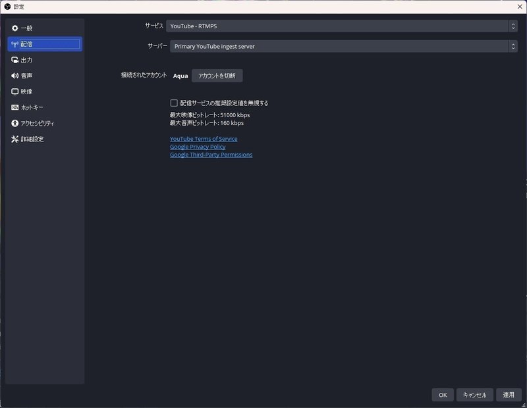Click the accessibility icon beside アクセシビリティ
Screen dimensions: 527x408
(14, 123)
